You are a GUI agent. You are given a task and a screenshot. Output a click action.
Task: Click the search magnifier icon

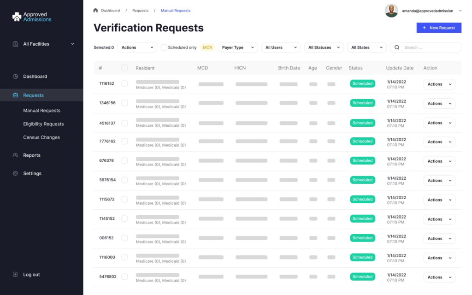coord(397,47)
